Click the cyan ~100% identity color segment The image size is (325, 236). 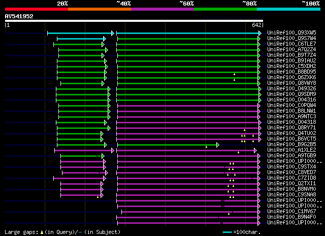pos(288,9)
